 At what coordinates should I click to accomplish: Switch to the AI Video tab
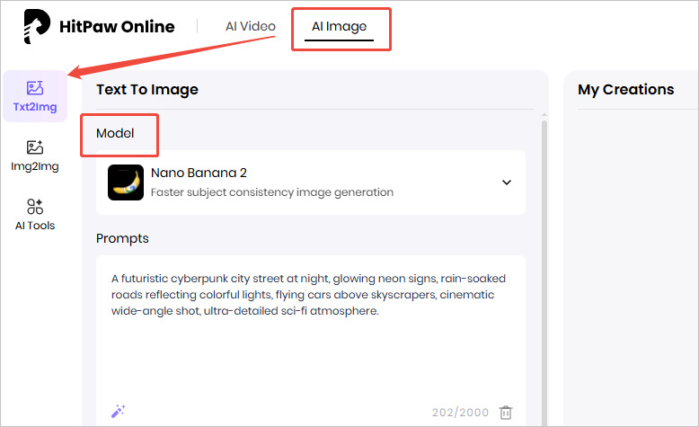[250, 26]
